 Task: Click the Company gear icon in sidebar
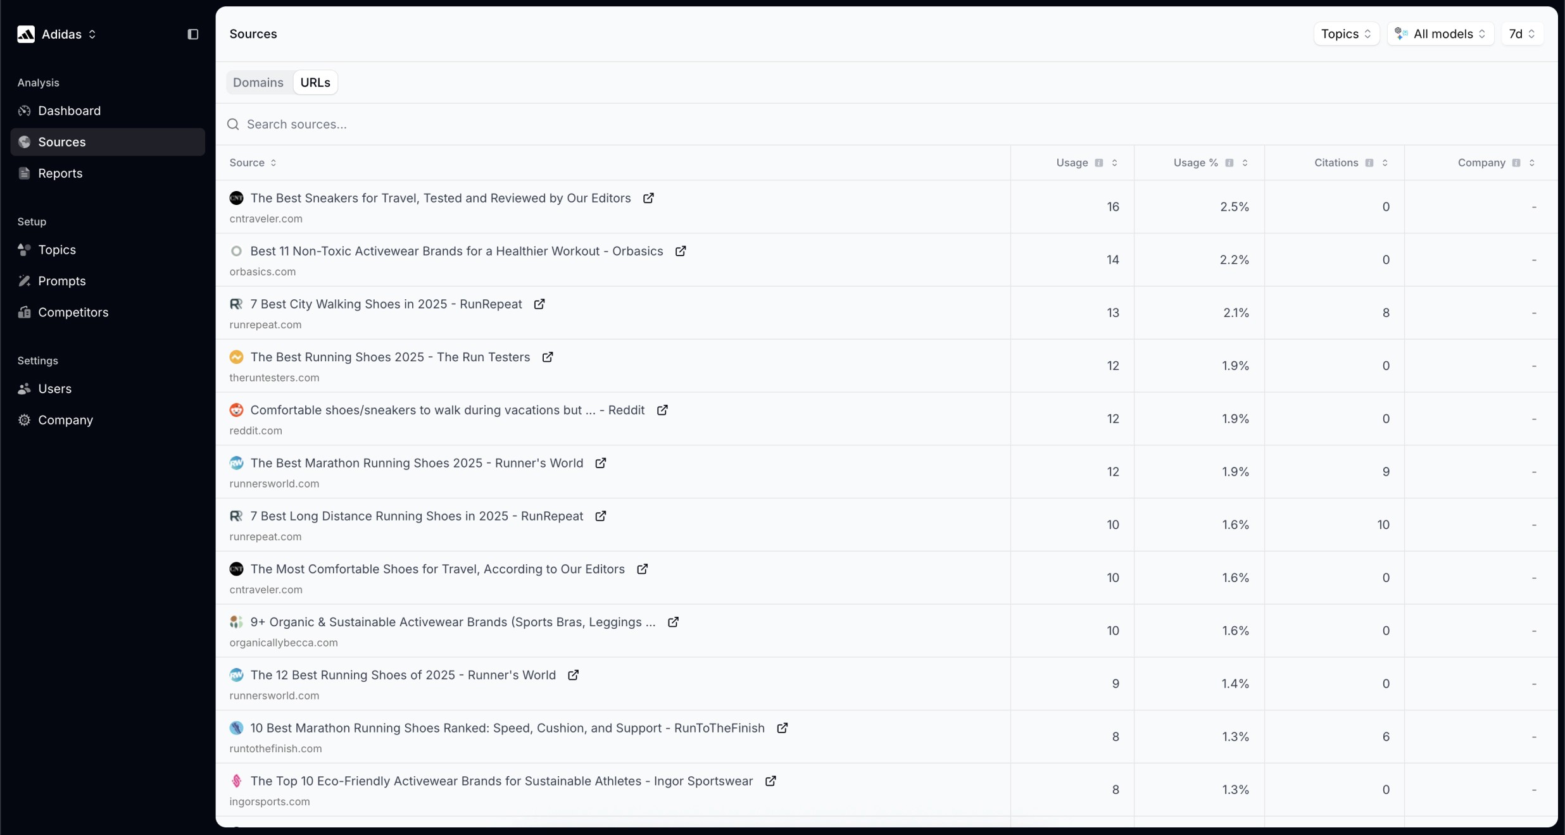coord(24,420)
